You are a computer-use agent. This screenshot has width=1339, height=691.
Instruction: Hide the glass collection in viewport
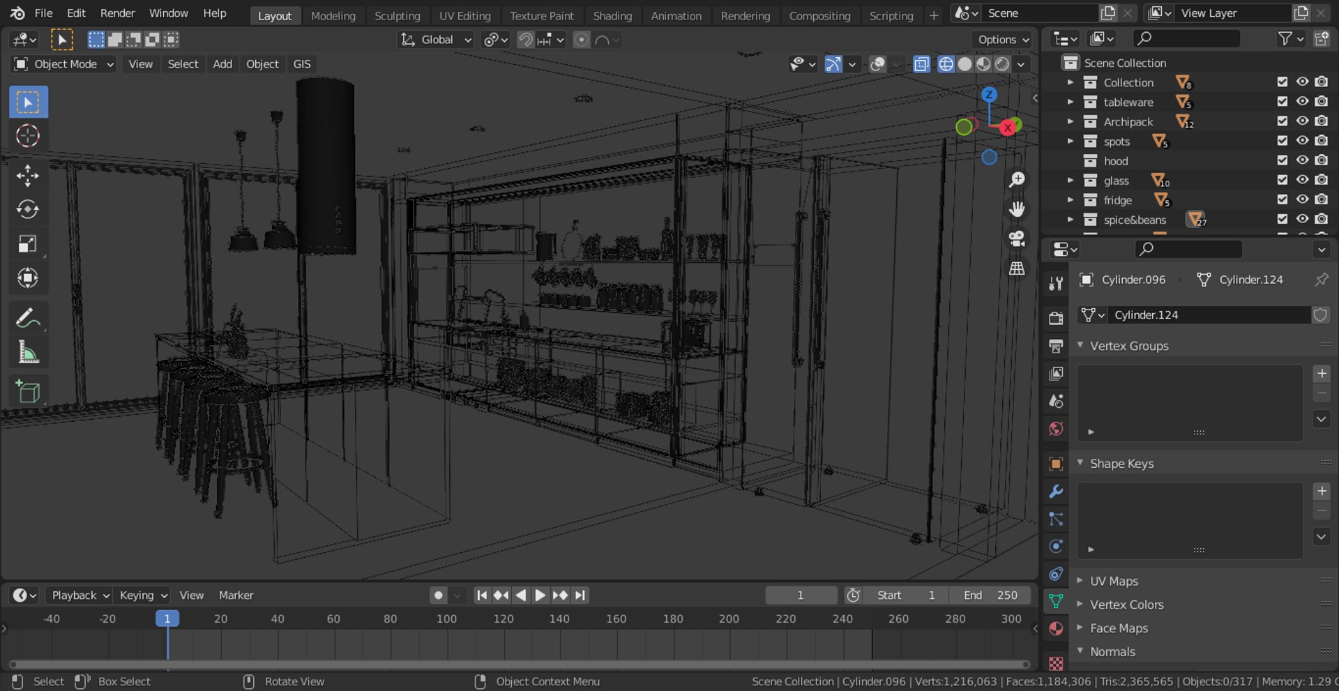pos(1302,180)
